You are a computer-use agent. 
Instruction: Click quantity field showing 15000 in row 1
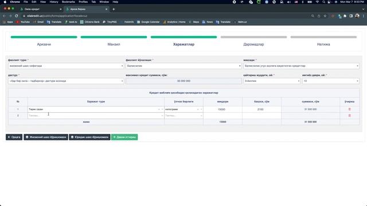point(222,109)
